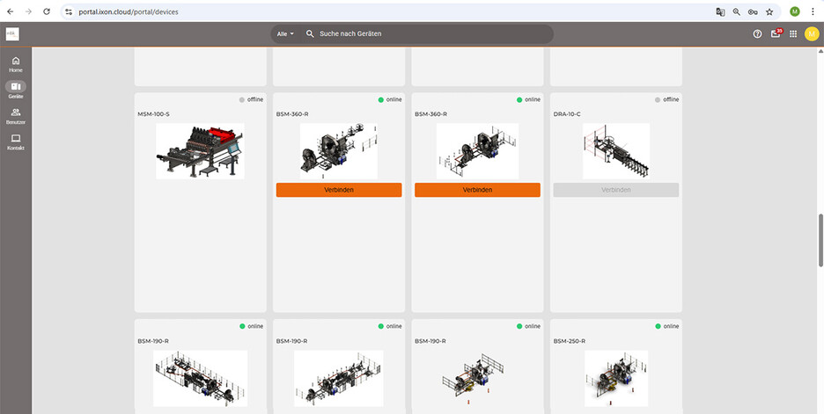The image size is (824, 414).
Task: Open the MSM-100-S machine thumbnail
Action: 200,151
